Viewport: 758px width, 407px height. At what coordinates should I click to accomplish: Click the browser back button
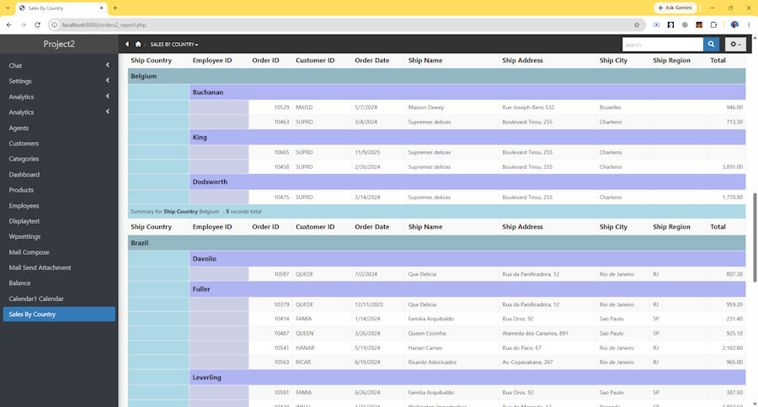[x=9, y=24]
